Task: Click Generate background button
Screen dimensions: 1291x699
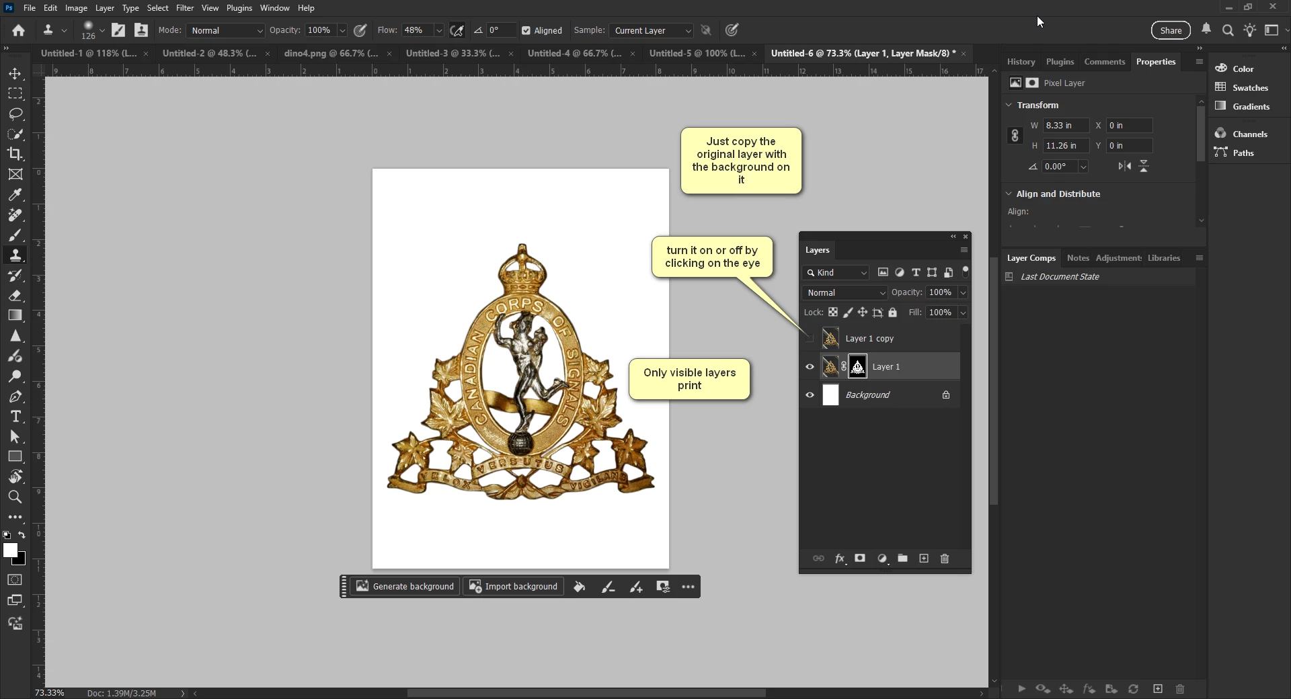Action: click(405, 586)
